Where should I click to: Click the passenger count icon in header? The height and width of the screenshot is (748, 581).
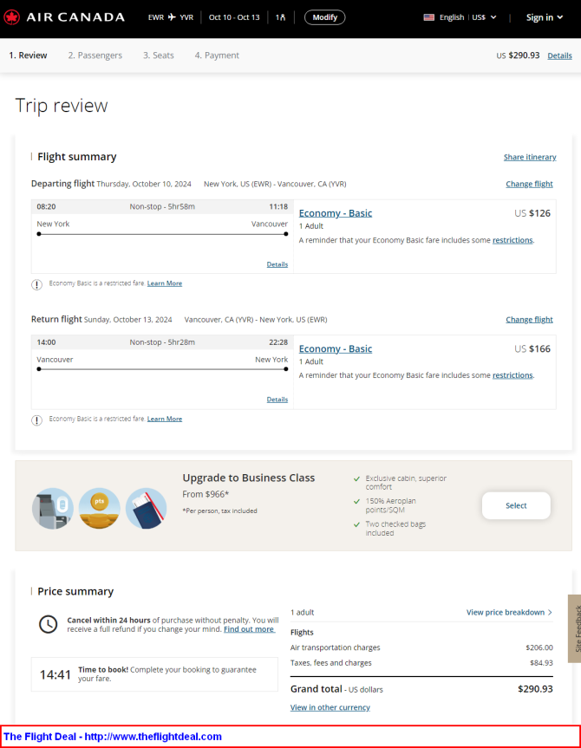[x=280, y=17]
